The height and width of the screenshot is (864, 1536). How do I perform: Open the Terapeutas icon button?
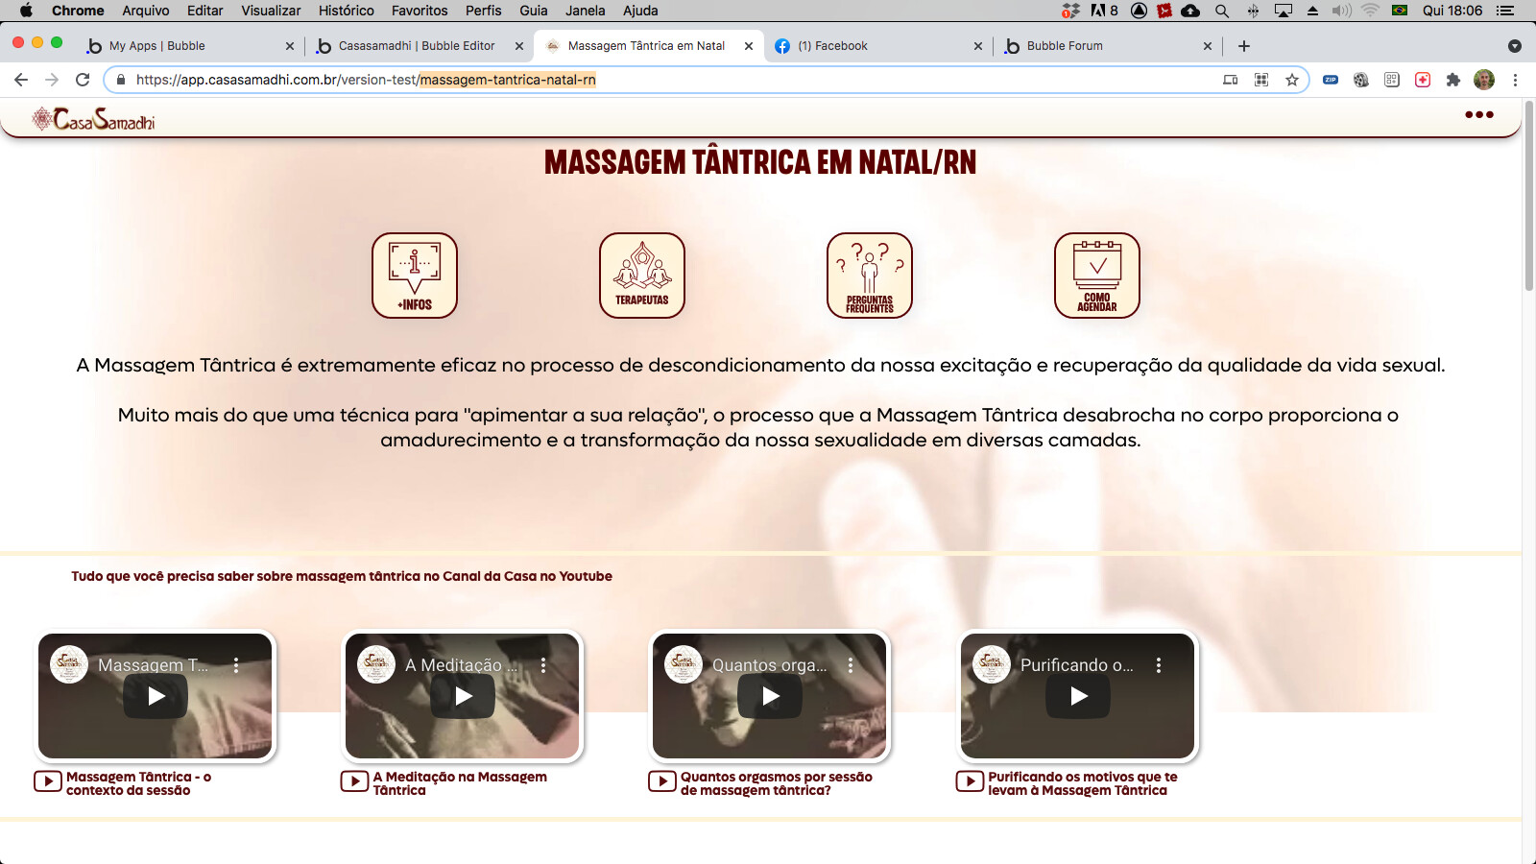[642, 276]
